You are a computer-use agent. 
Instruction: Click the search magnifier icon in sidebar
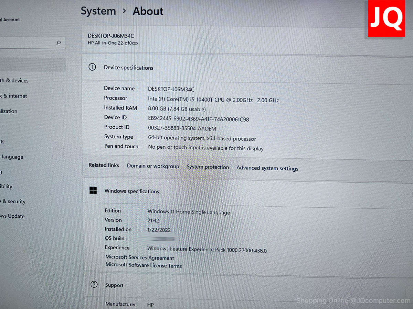pyautogui.click(x=59, y=43)
